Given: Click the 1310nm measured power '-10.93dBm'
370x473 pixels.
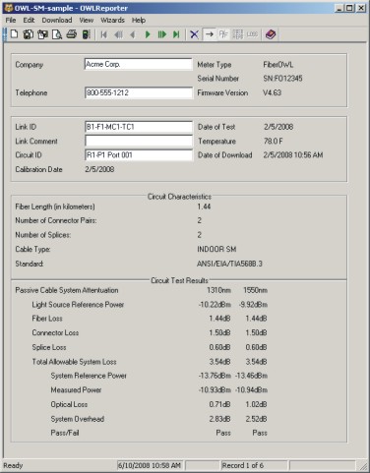Looking at the screenshot, I should point(215,390).
